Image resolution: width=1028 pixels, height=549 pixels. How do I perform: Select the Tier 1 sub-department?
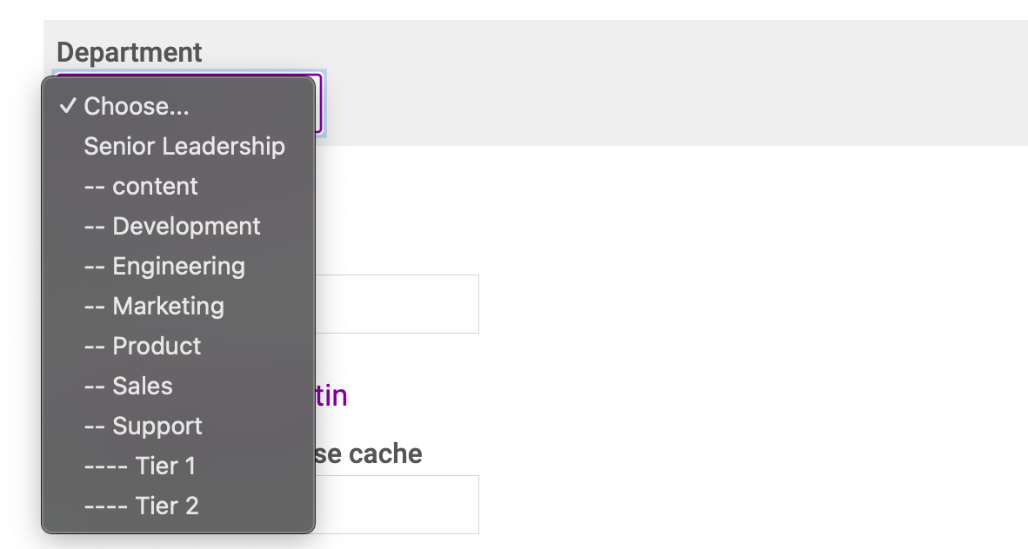point(178,466)
